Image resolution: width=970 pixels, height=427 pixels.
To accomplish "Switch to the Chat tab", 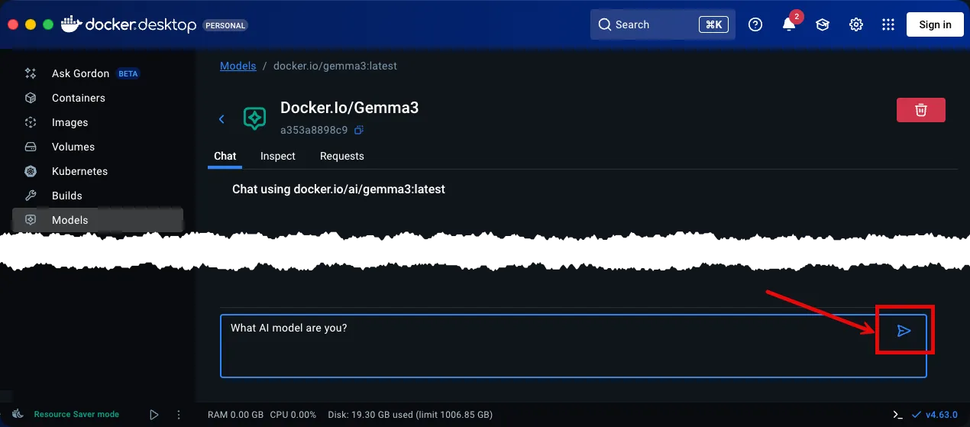I will [x=225, y=156].
